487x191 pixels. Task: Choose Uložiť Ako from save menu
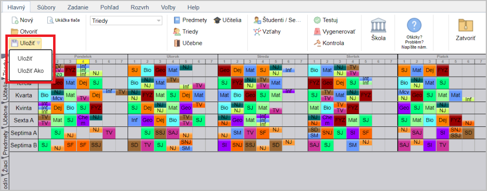[x=31, y=70]
